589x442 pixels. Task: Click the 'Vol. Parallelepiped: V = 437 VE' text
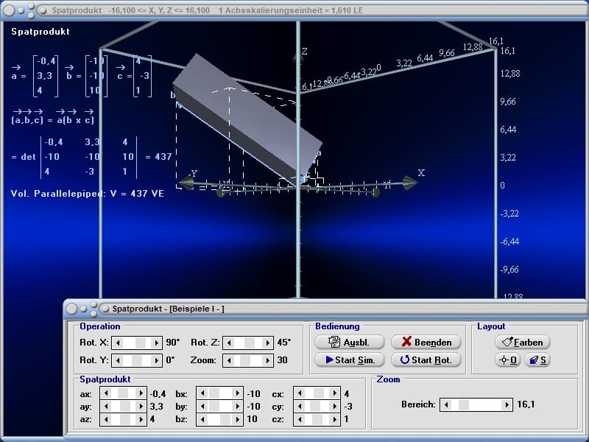click(87, 194)
